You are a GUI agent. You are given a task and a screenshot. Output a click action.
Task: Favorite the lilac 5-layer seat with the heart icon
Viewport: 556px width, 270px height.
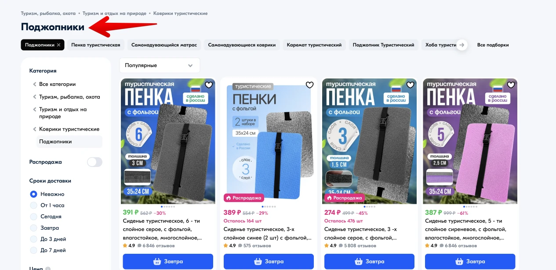point(511,85)
